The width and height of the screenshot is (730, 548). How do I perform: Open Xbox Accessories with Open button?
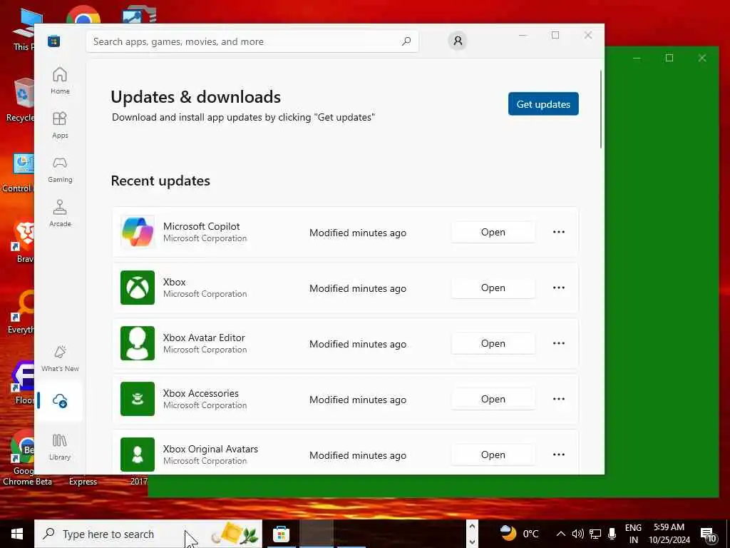[493, 400]
